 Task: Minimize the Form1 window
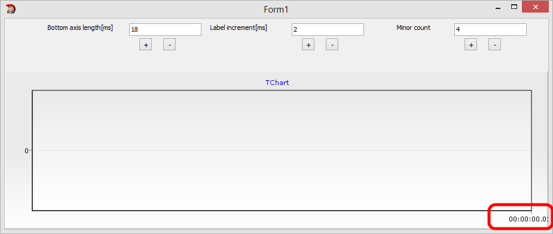pos(499,7)
